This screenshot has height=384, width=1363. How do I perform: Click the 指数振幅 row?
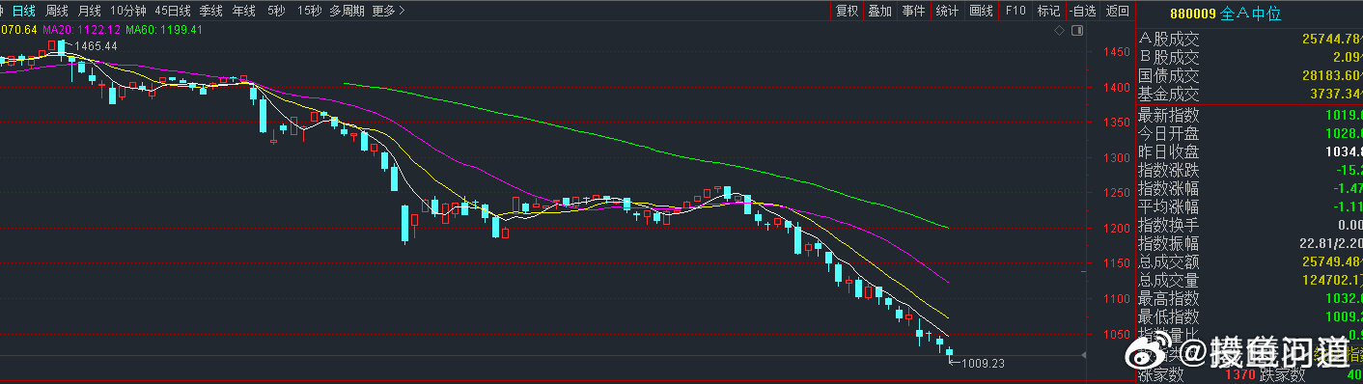click(1250, 243)
